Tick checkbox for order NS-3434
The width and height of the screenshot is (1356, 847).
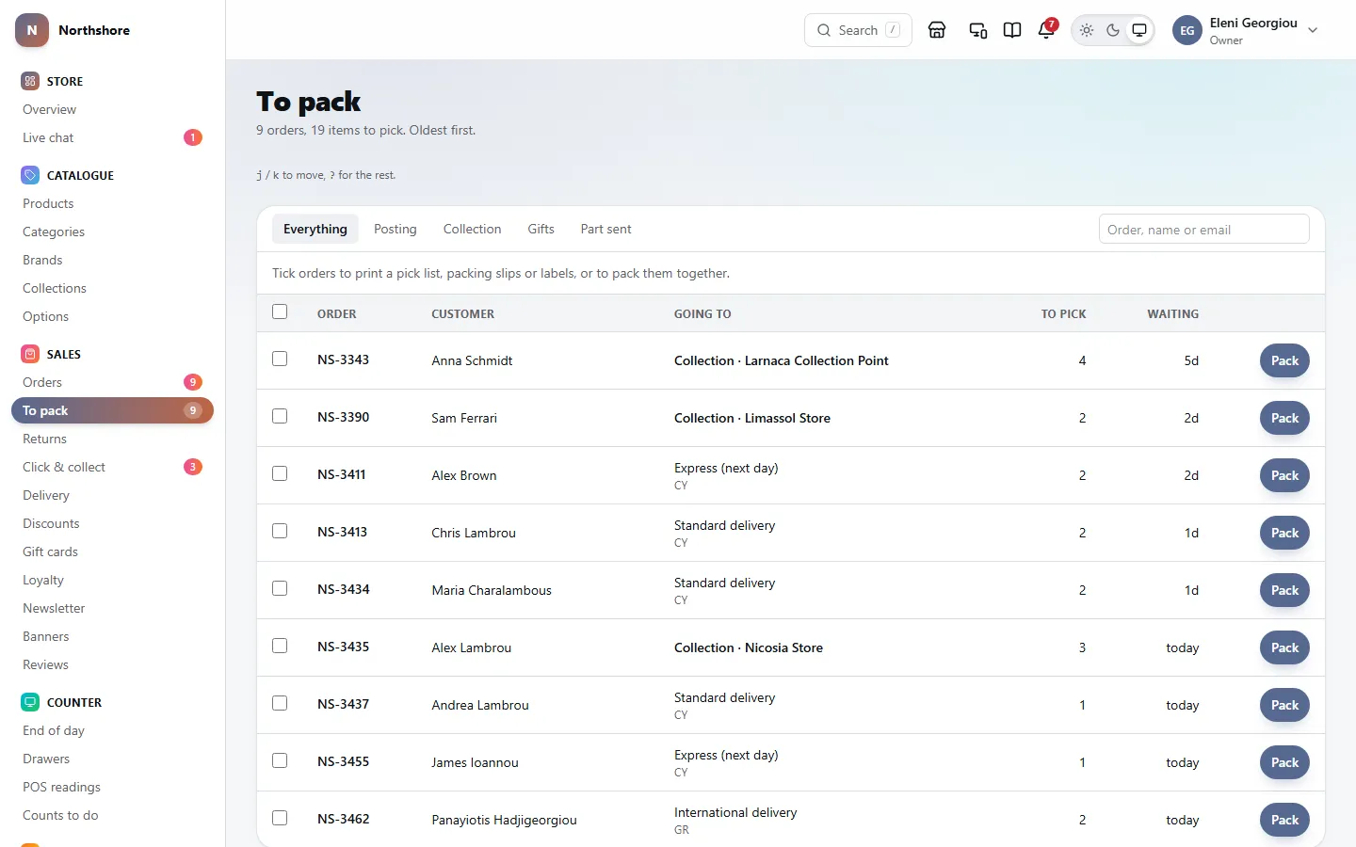coord(280,588)
